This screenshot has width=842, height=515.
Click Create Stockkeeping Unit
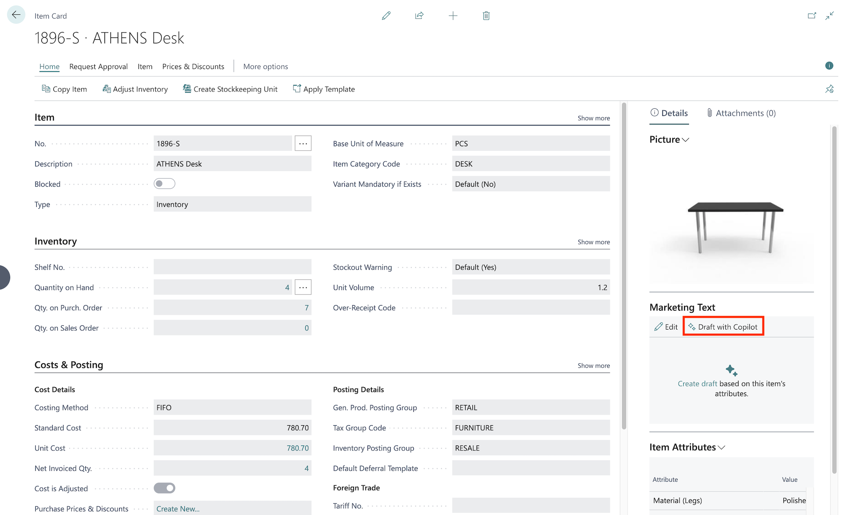point(230,89)
